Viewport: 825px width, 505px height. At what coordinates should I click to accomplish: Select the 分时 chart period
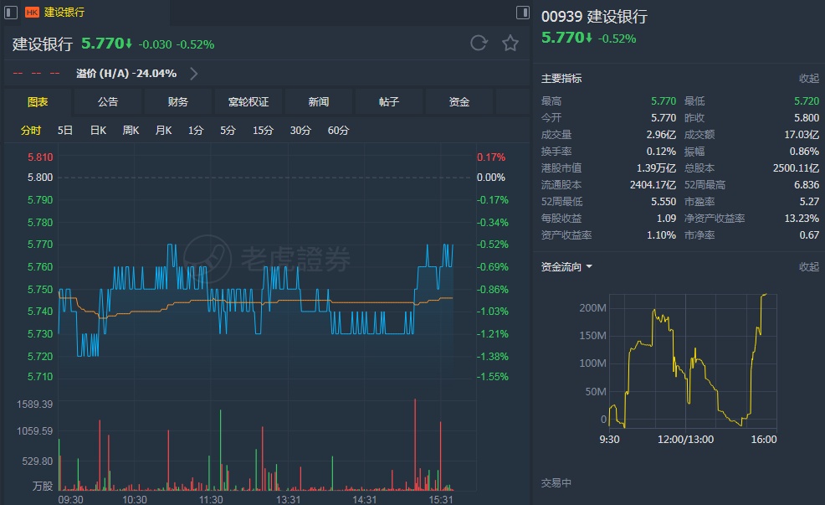coord(30,130)
